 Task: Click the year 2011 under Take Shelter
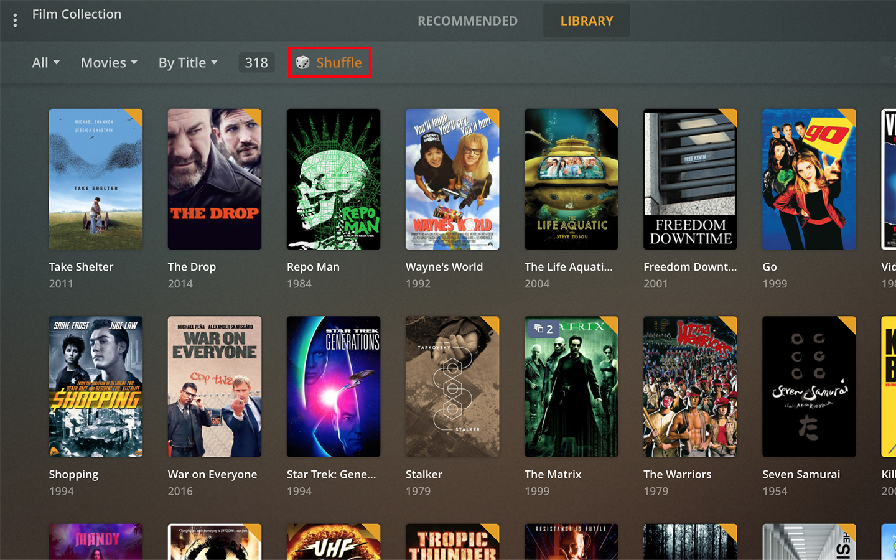pyautogui.click(x=61, y=284)
